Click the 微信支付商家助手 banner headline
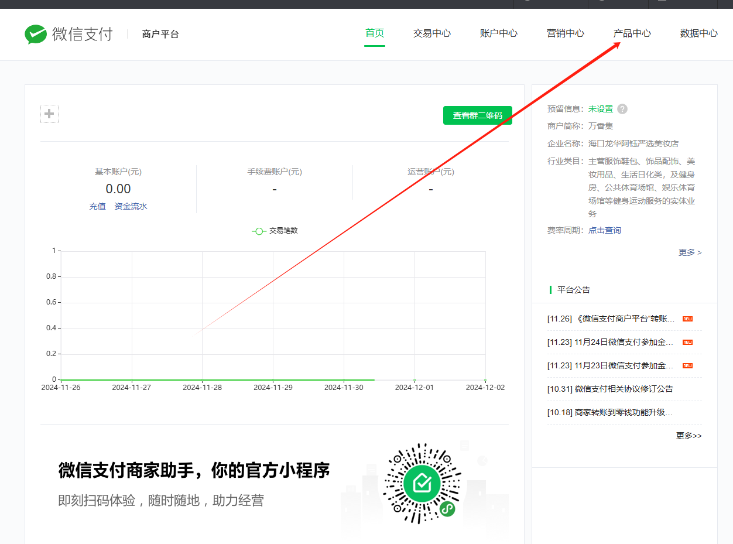The image size is (733, 544). click(194, 470)
